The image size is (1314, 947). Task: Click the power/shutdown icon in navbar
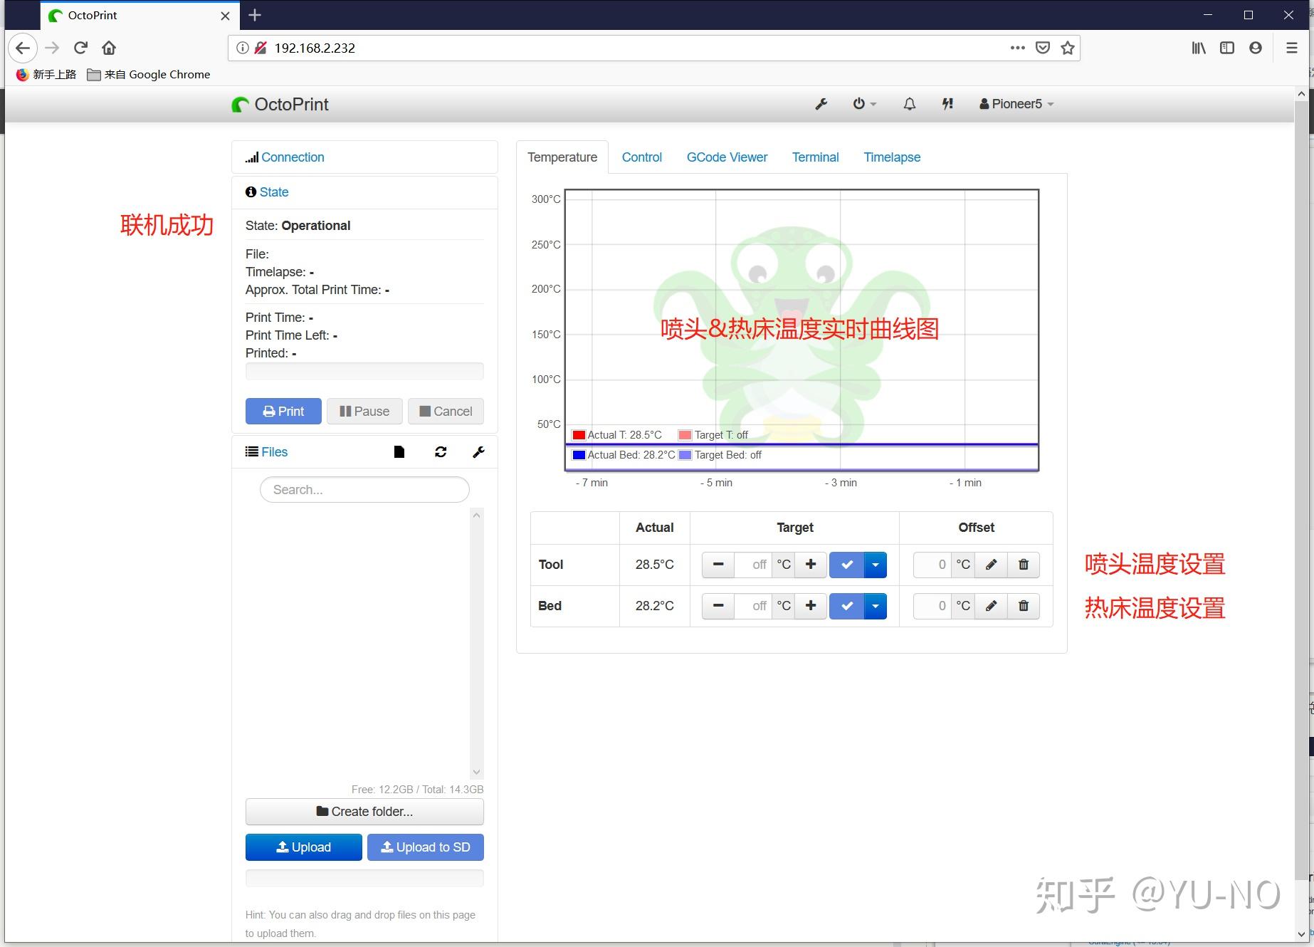coord(859,104)
